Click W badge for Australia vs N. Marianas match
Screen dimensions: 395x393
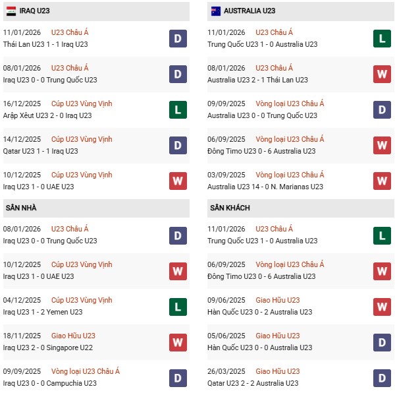(382, 181)
